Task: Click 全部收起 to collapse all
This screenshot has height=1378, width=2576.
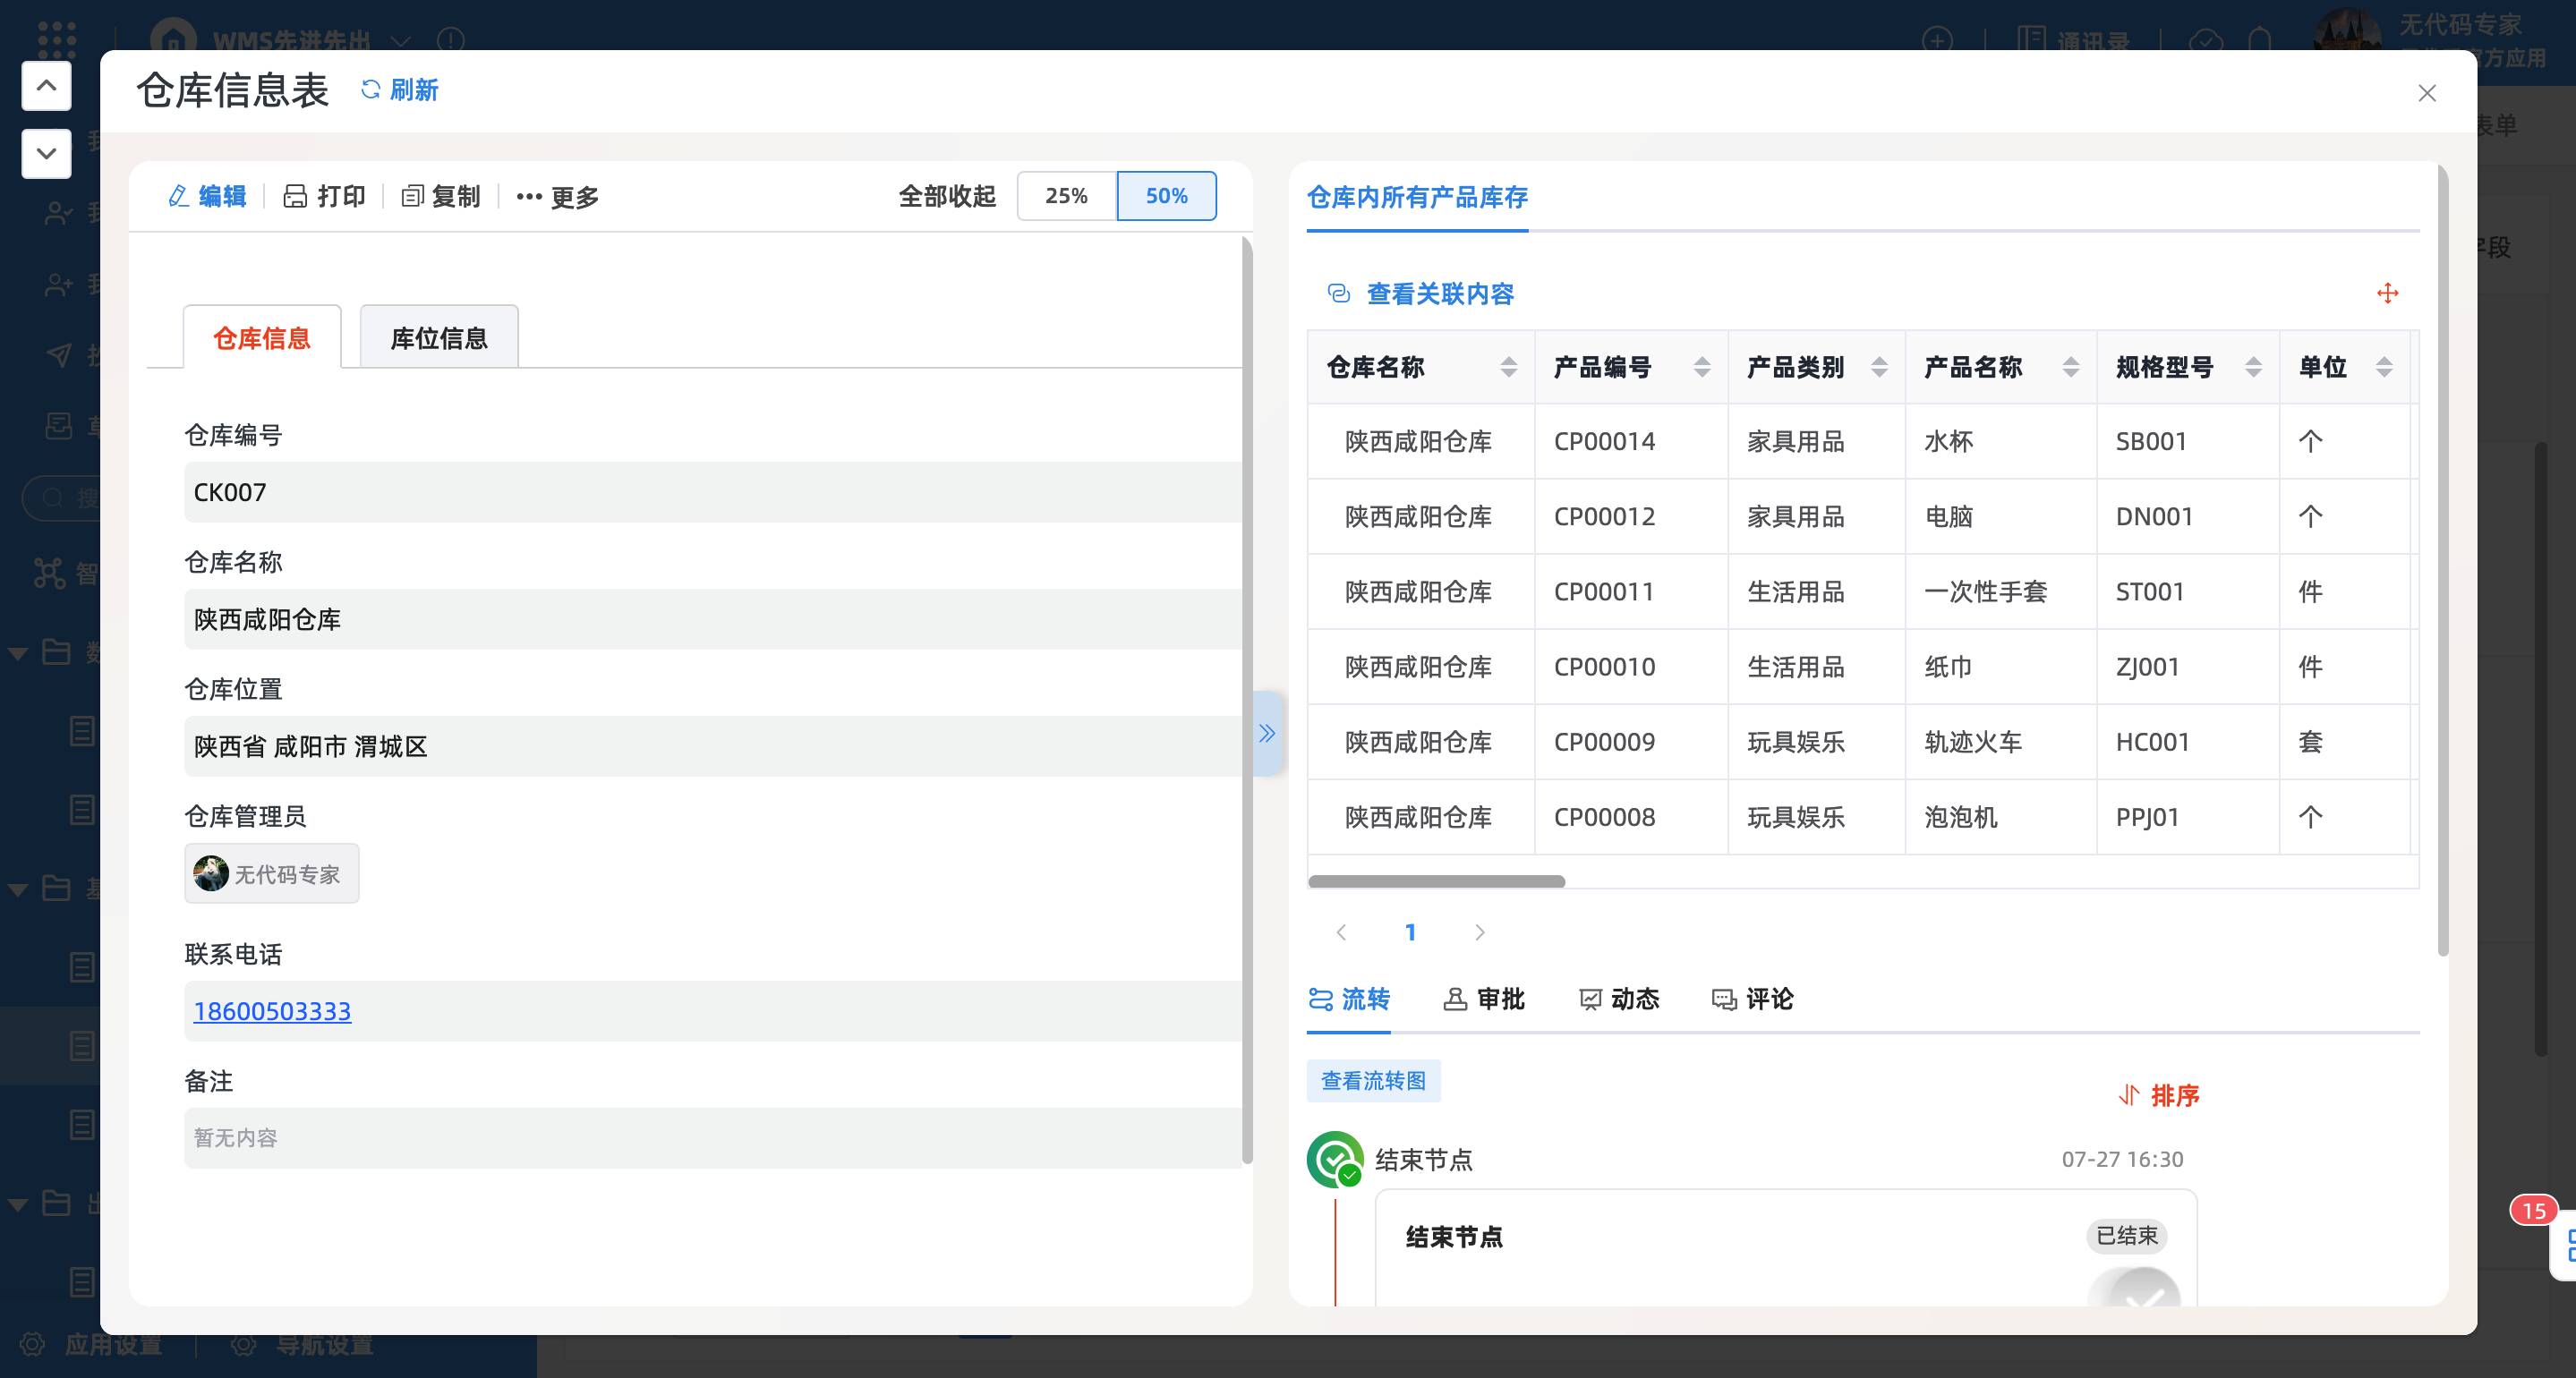Action: coord(946,196)
